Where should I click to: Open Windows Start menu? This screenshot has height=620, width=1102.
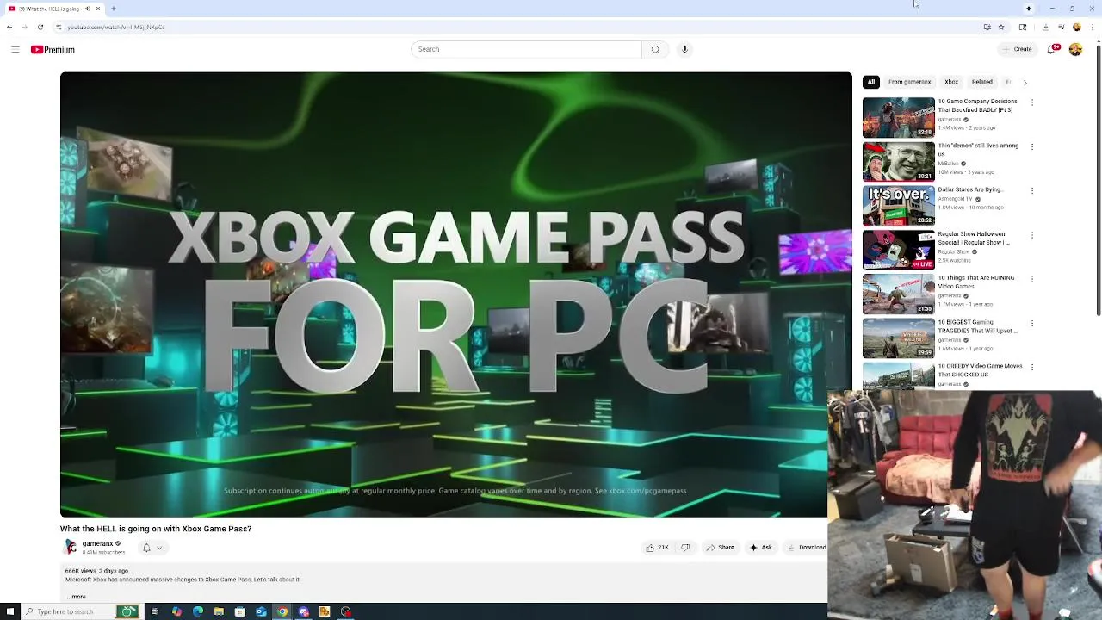coord(10,611)
